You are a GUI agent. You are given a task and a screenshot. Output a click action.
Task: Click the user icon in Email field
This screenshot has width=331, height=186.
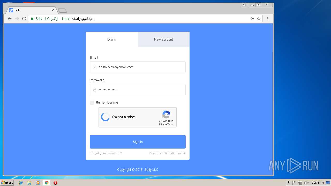point(95,67)
